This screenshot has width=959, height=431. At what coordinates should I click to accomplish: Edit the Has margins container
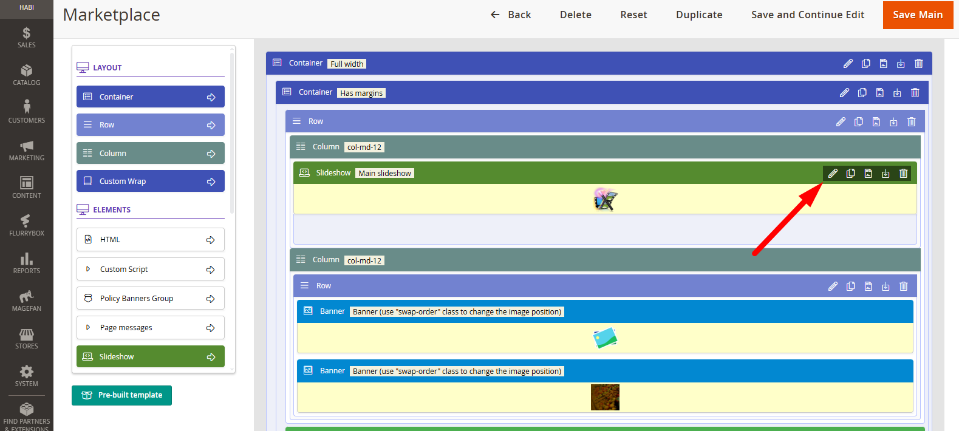point(844,93)
